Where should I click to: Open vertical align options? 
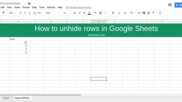coord(119,13)
